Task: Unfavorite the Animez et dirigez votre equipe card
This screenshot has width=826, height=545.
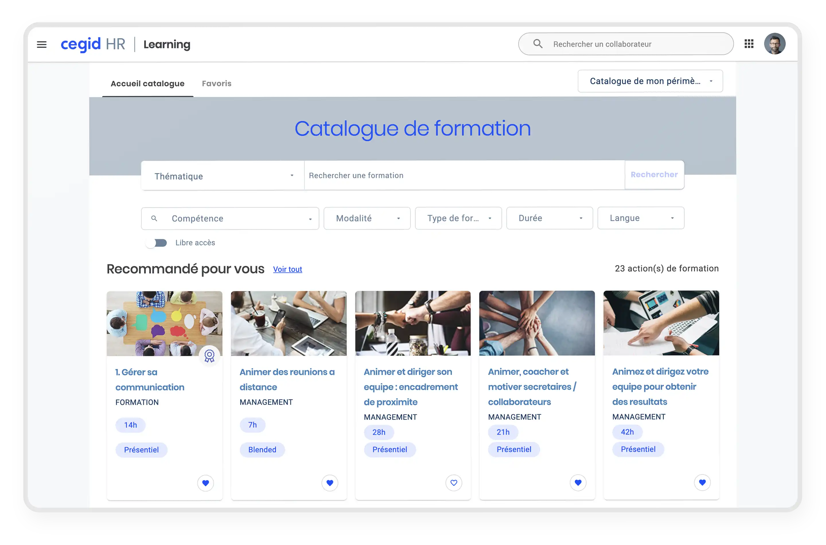Action: pyautogui.click(x=702, y=482)
